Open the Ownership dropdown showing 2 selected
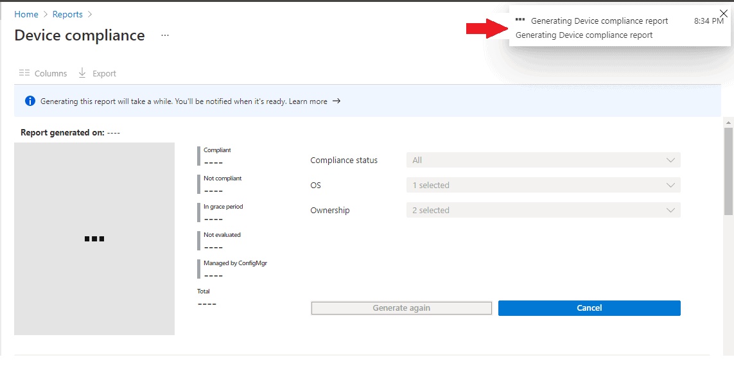 click(543, 210)
